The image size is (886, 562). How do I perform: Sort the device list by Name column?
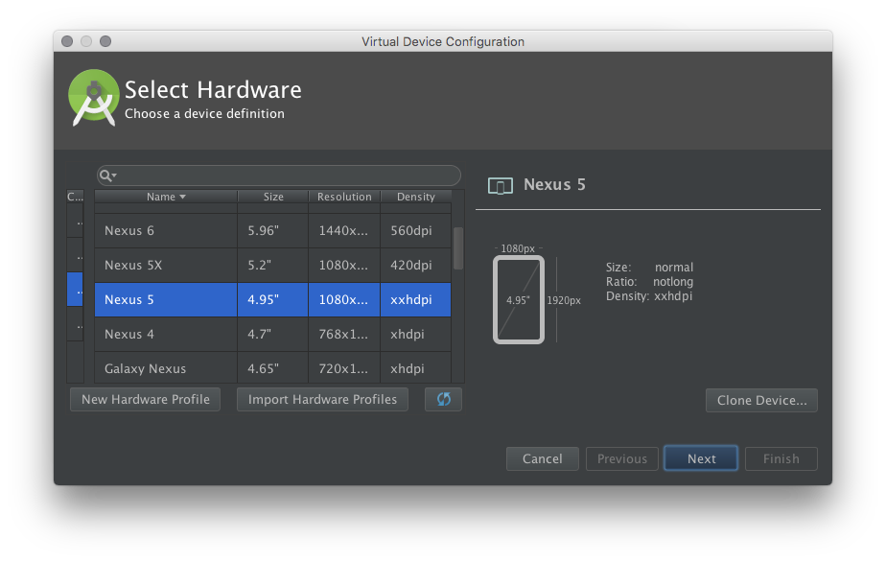point(165,197)
